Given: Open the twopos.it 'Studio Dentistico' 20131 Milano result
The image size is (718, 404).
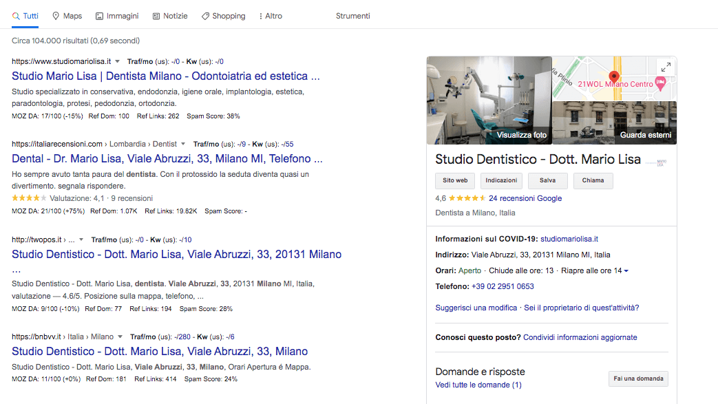Looking at the screenshot, I should coord(177,254).
